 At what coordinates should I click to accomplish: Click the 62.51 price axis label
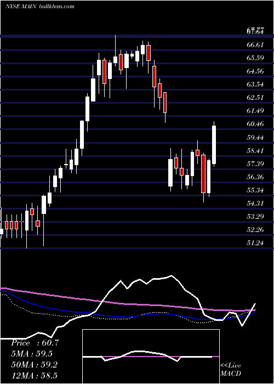(x=255, y=98)
